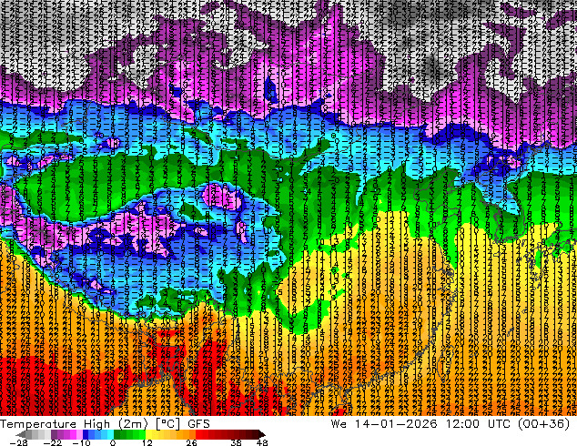
Task: Click the 'GFS' model label
Action: click(x=198, y=424)
